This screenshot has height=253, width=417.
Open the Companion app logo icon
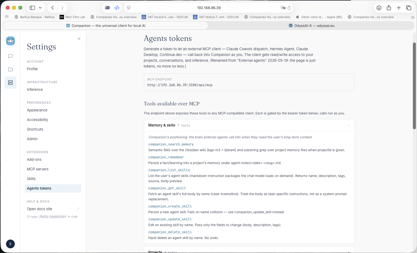tap(10, 41)
